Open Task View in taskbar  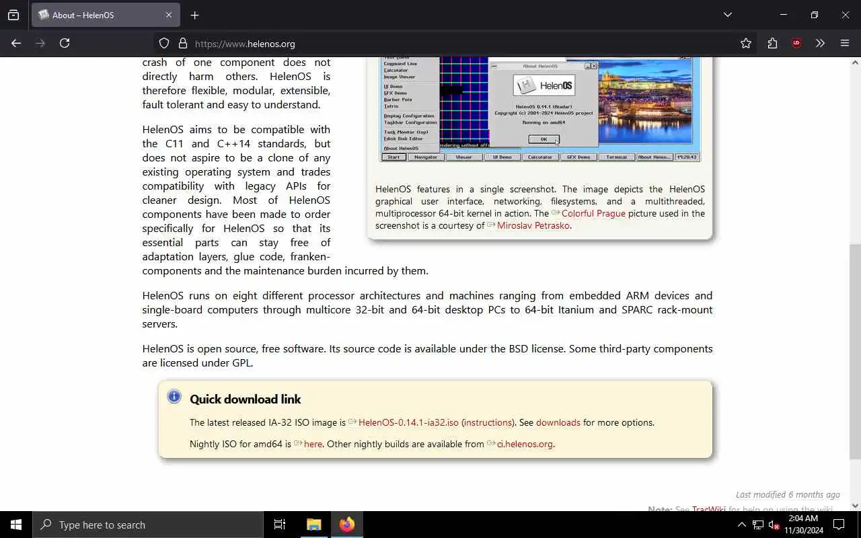pyautogui.click(x=280, y=525)
